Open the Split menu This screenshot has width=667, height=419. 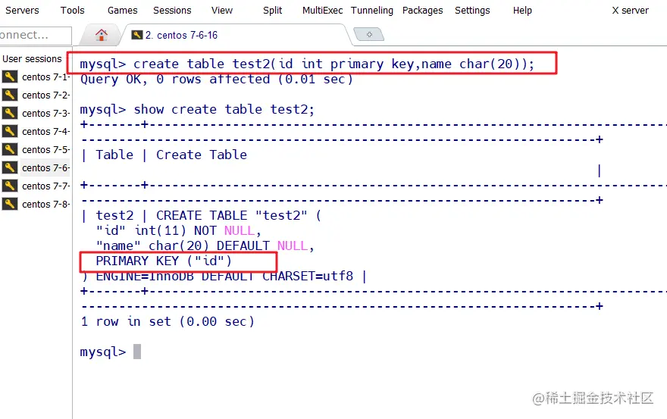coord(272,10)
